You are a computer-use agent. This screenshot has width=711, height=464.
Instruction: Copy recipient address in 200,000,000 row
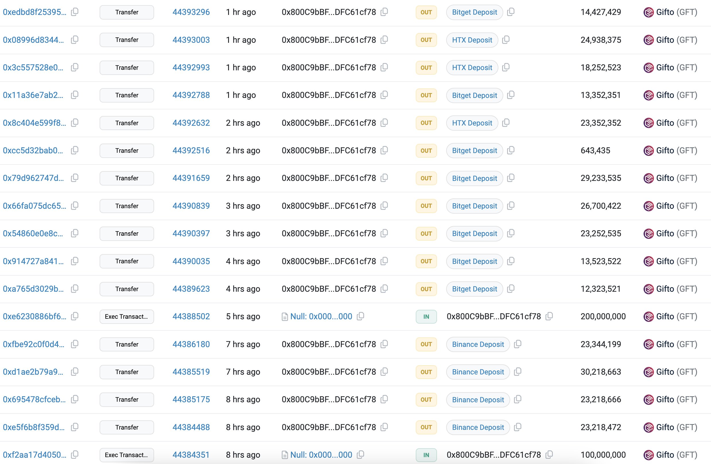point(549,316)
